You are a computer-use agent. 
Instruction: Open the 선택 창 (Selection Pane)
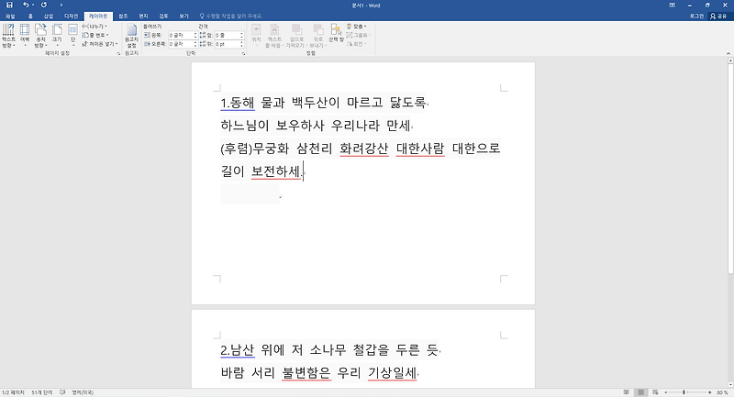click(x=336, y=34)
